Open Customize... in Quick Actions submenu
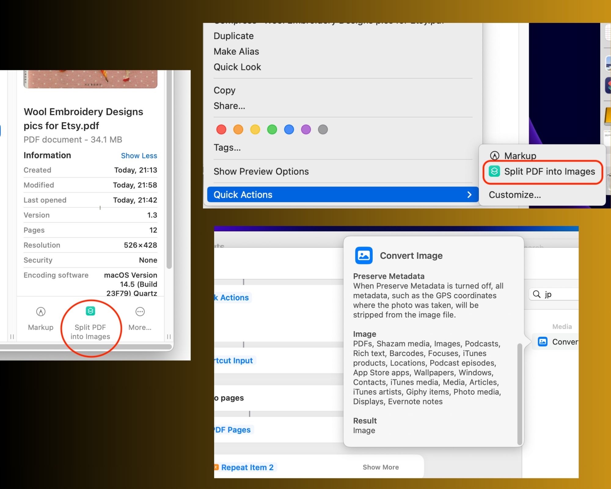The height and width of the screenshot is (489, 611). (515, 195)
